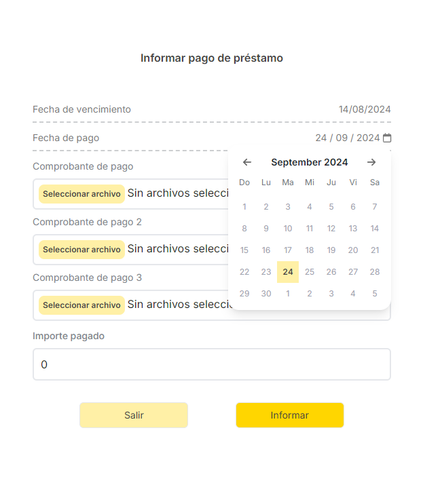Pick September 25 in the date picker
Viewport: 423px width, 483px height.
(x=310, y=272)
